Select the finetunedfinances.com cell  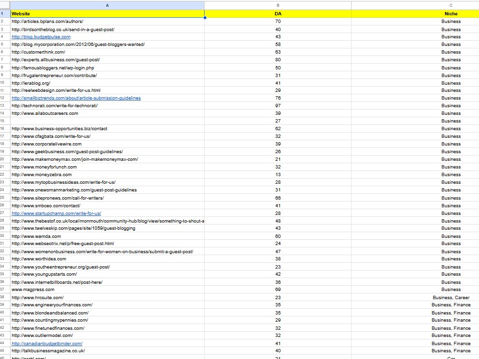[x=107, y=328]
